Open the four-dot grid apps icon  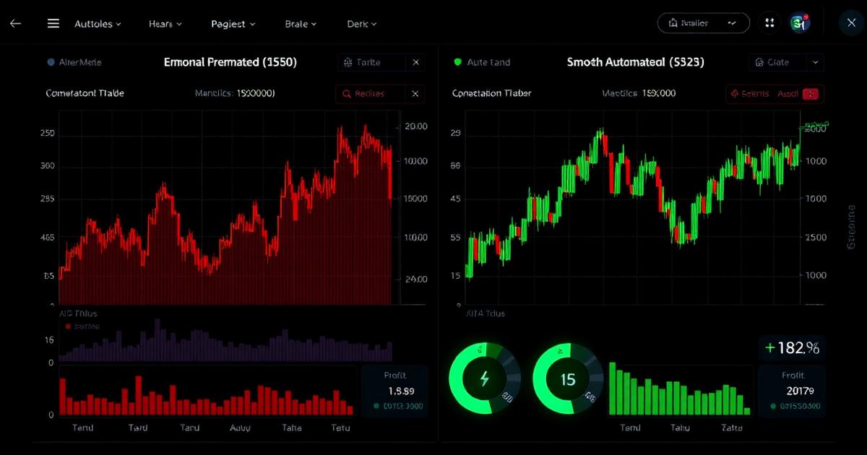pos(769,23)
